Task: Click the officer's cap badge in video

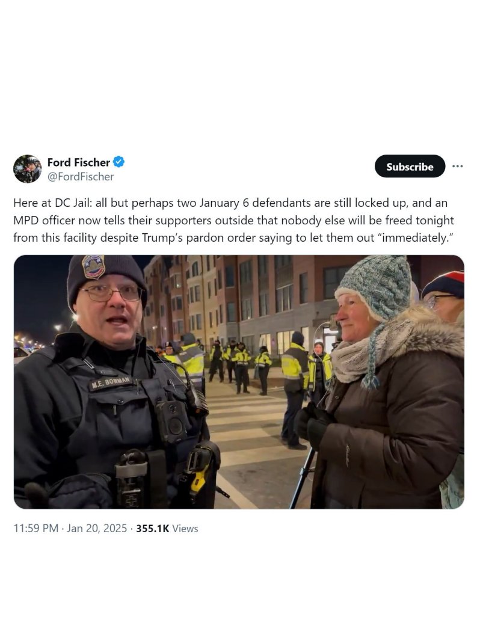Action: pos(93,266)
